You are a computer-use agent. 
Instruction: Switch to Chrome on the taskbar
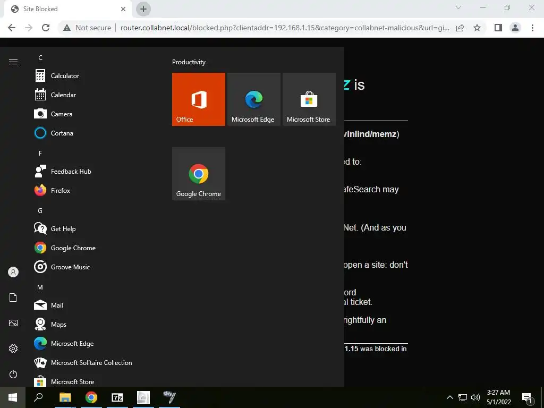(91, 397)
